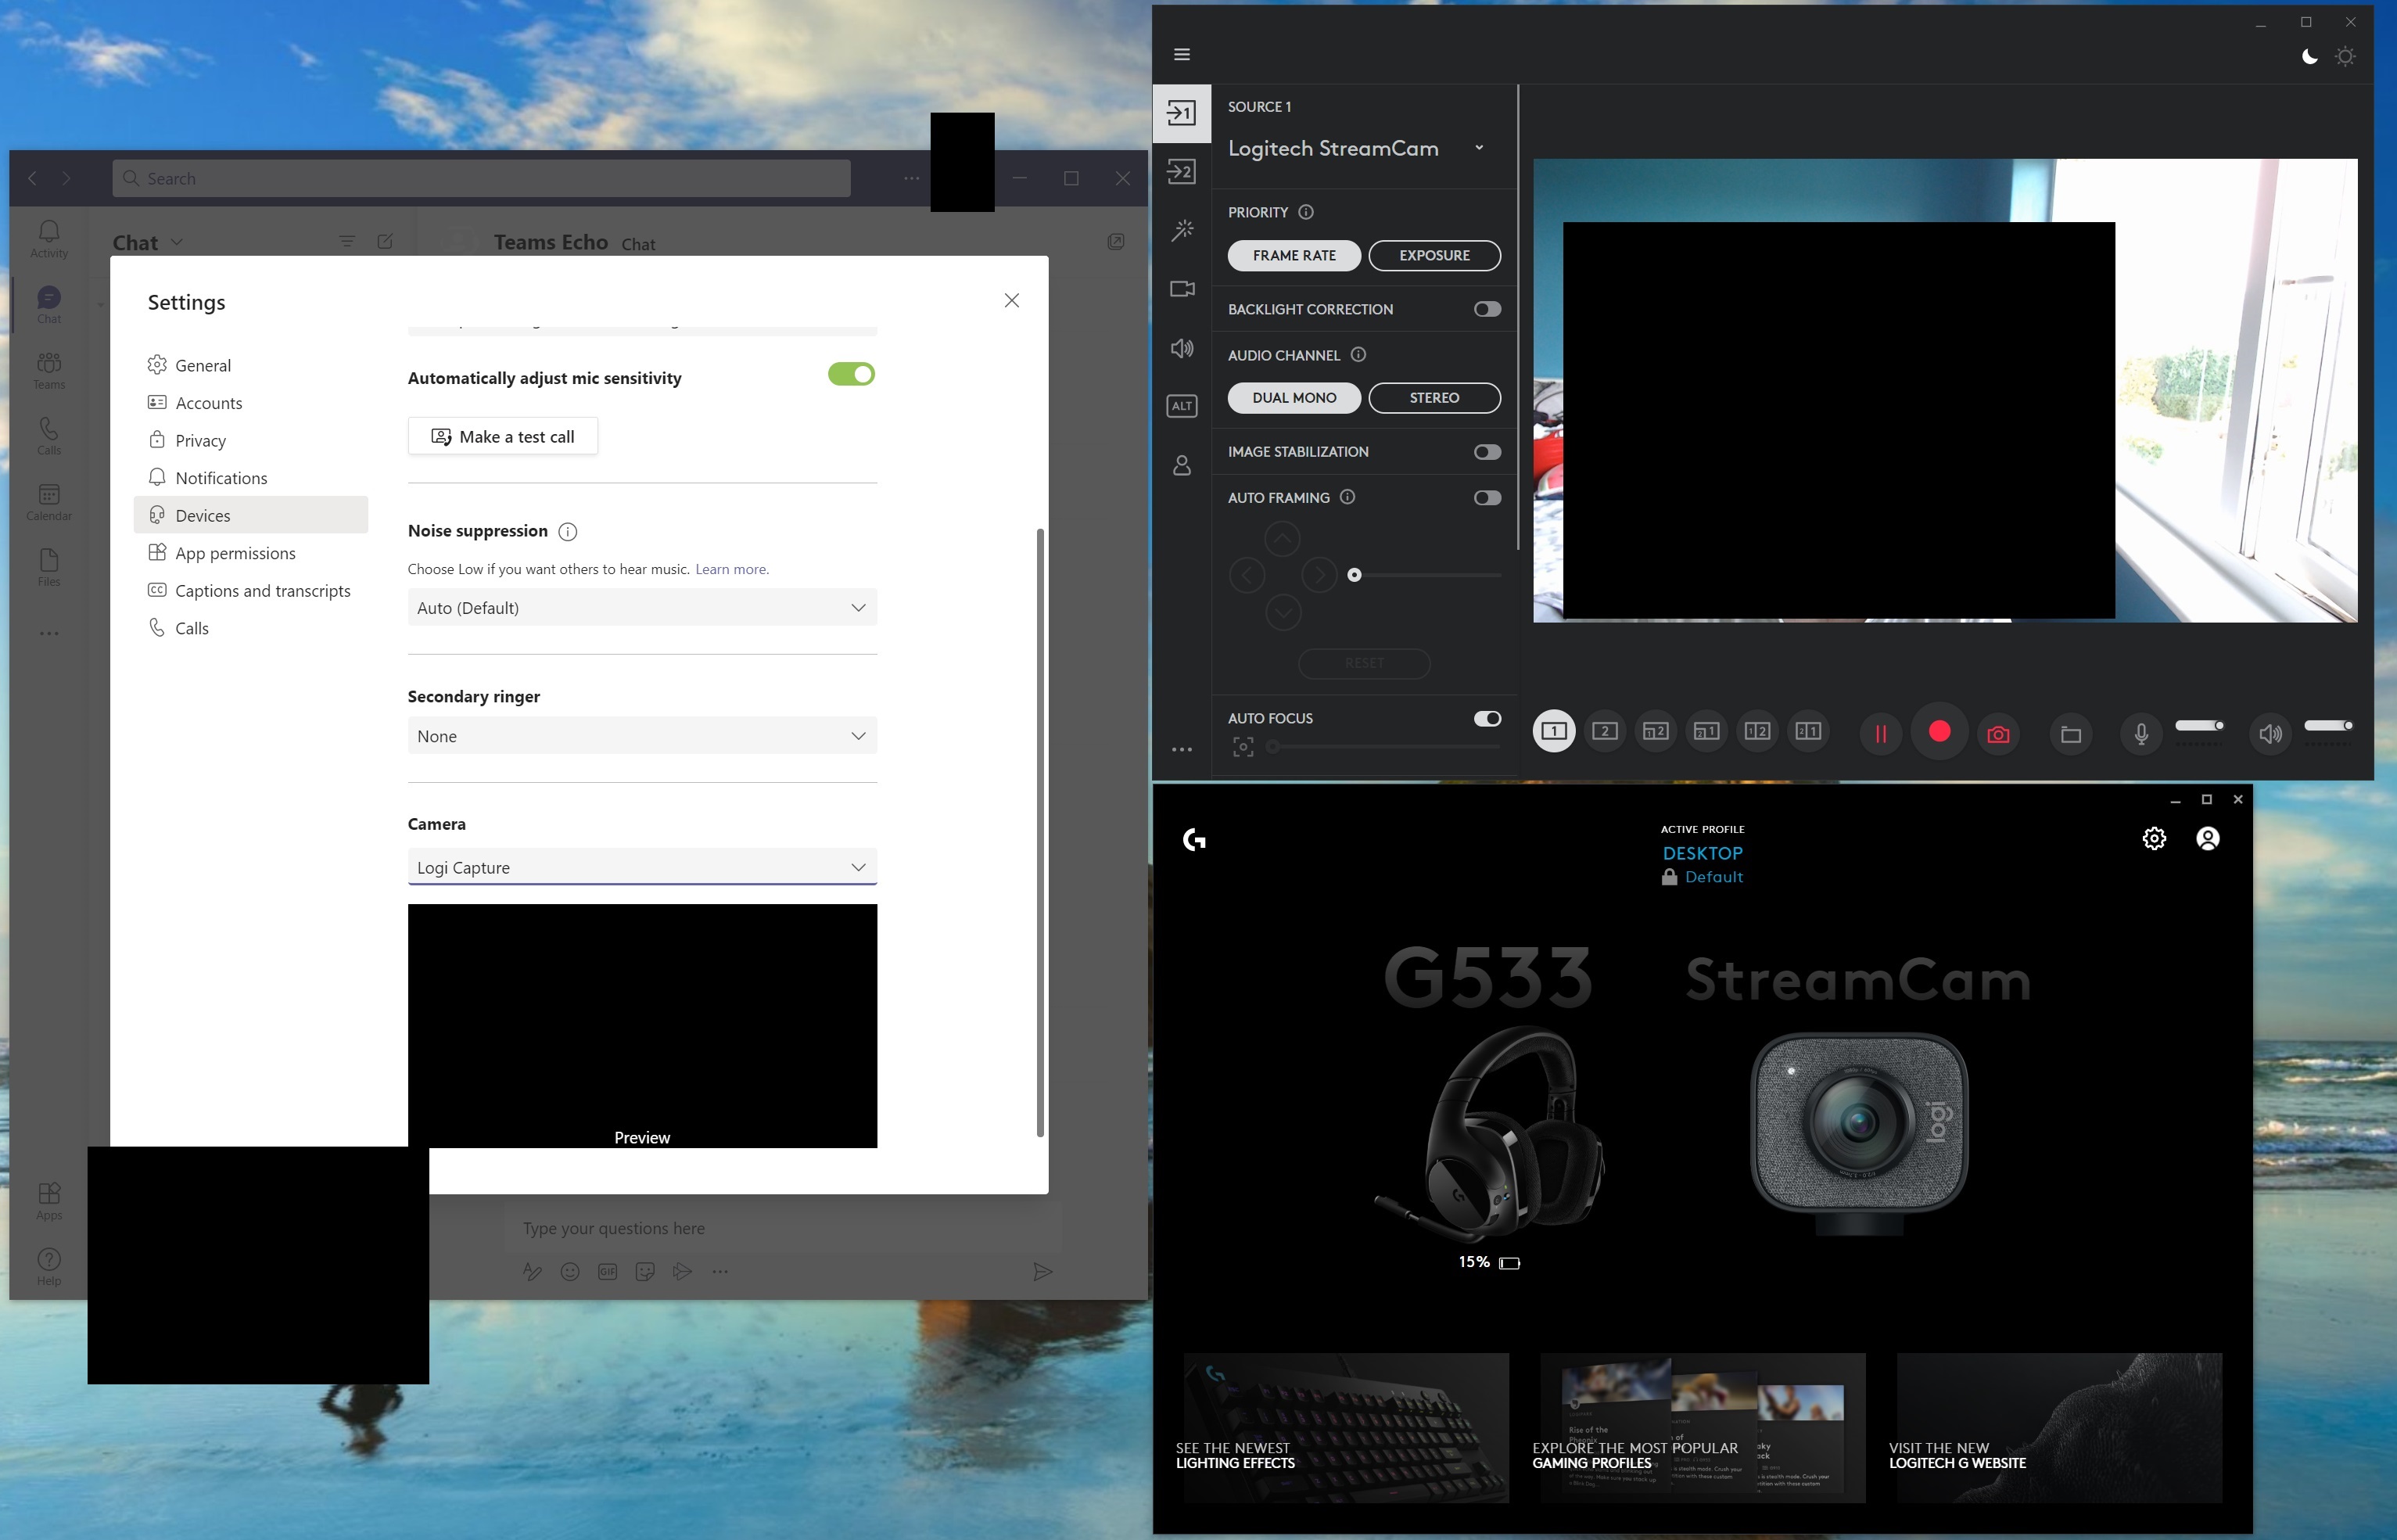Open hamburger menu in Logi Capture
The height and width of the screenshot is (1540, 2397).
(1182, 54)
